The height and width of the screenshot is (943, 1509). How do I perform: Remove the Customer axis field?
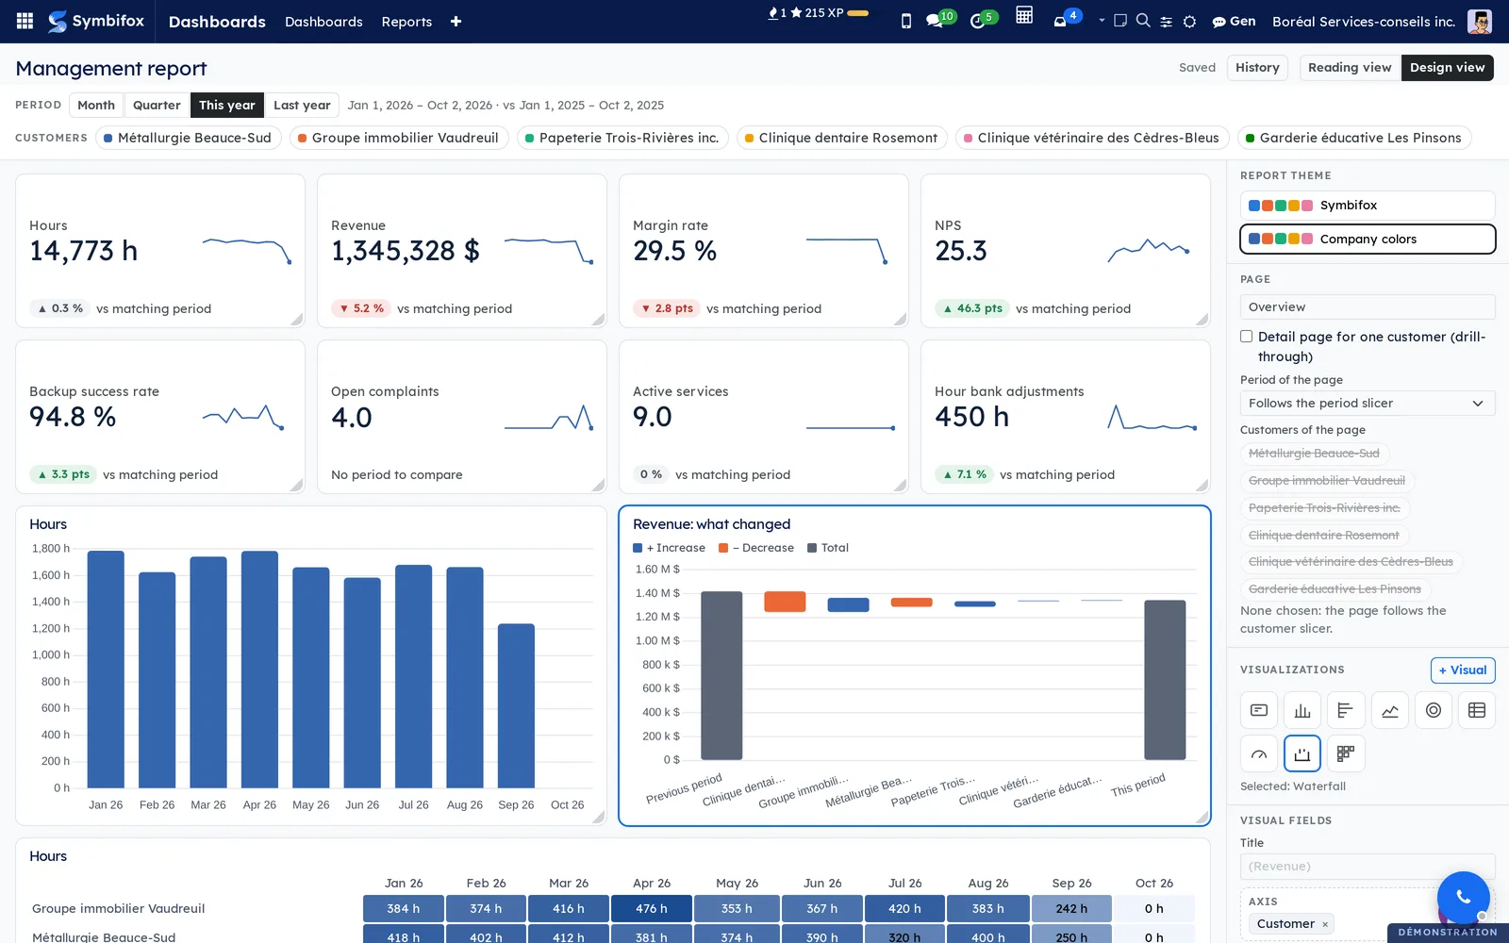pyautogui.click(x=1325, y=924)
